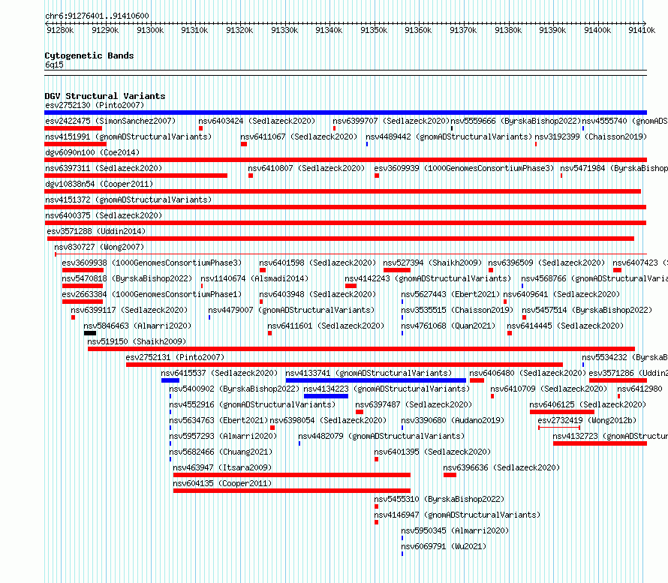Select nsv4479007 gnomADStructuralVariants label

291,310
